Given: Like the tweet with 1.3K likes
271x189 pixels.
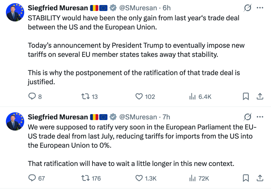Looking at the screenshot, I should 139,178.
